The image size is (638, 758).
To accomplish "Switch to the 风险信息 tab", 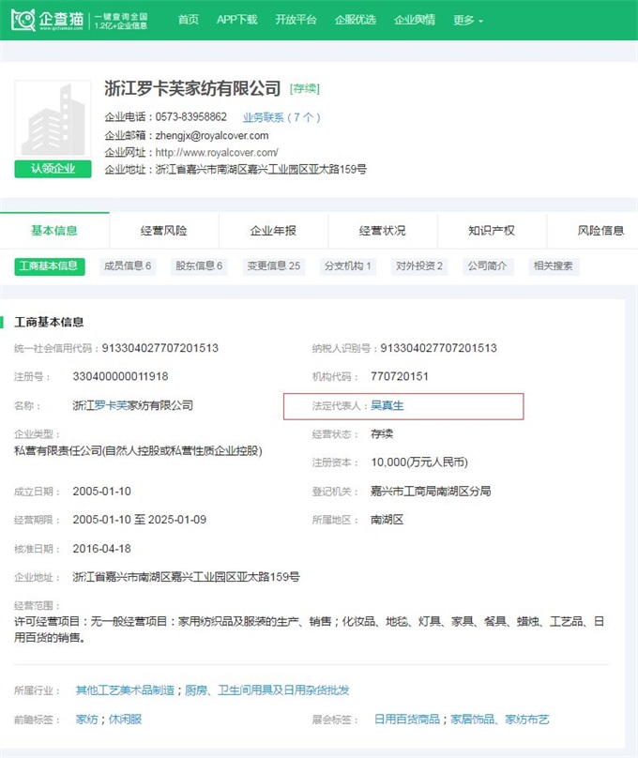I will [600, 231].
